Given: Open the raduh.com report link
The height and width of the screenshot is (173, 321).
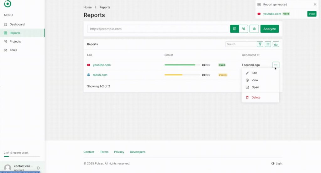Looking at the screenshot, I should coord(100,75).
